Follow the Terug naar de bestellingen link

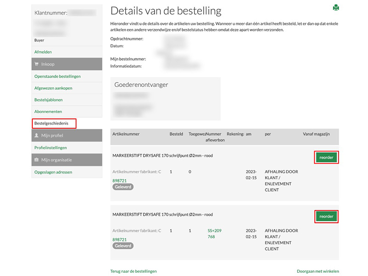[x=133, y=271]
